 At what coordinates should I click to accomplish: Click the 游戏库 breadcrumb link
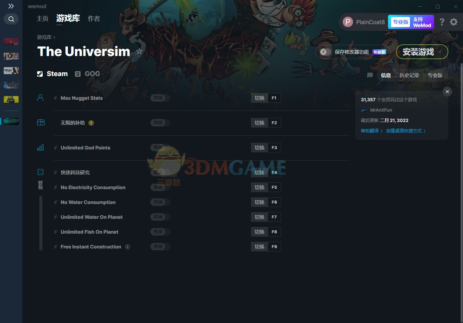pyautogui.click(x=44, y=37)
